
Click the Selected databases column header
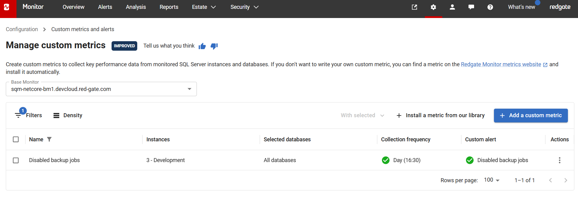click(x=287, y=139)
